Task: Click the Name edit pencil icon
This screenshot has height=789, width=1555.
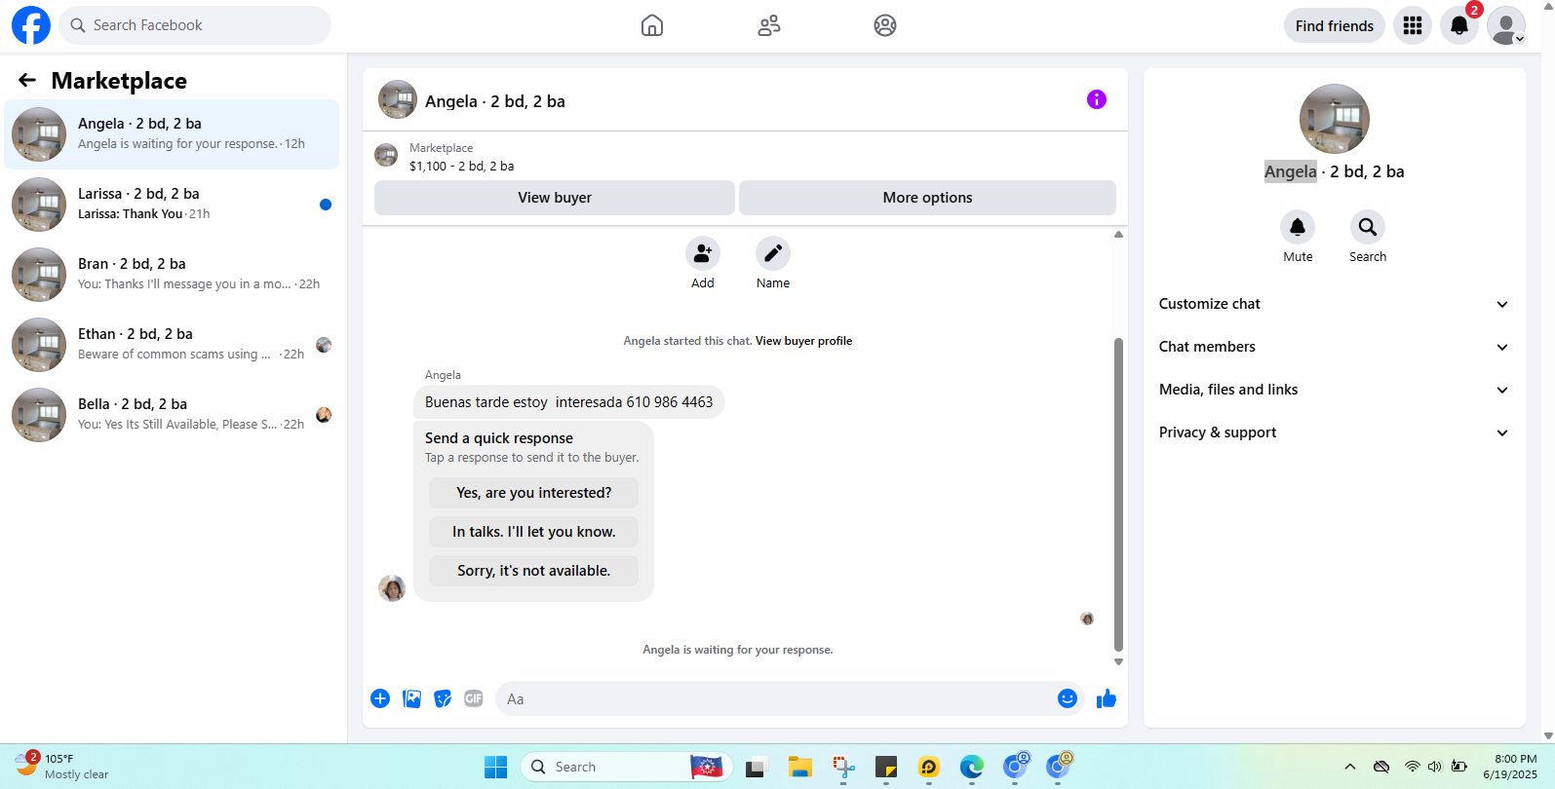Action: [773, 253]
